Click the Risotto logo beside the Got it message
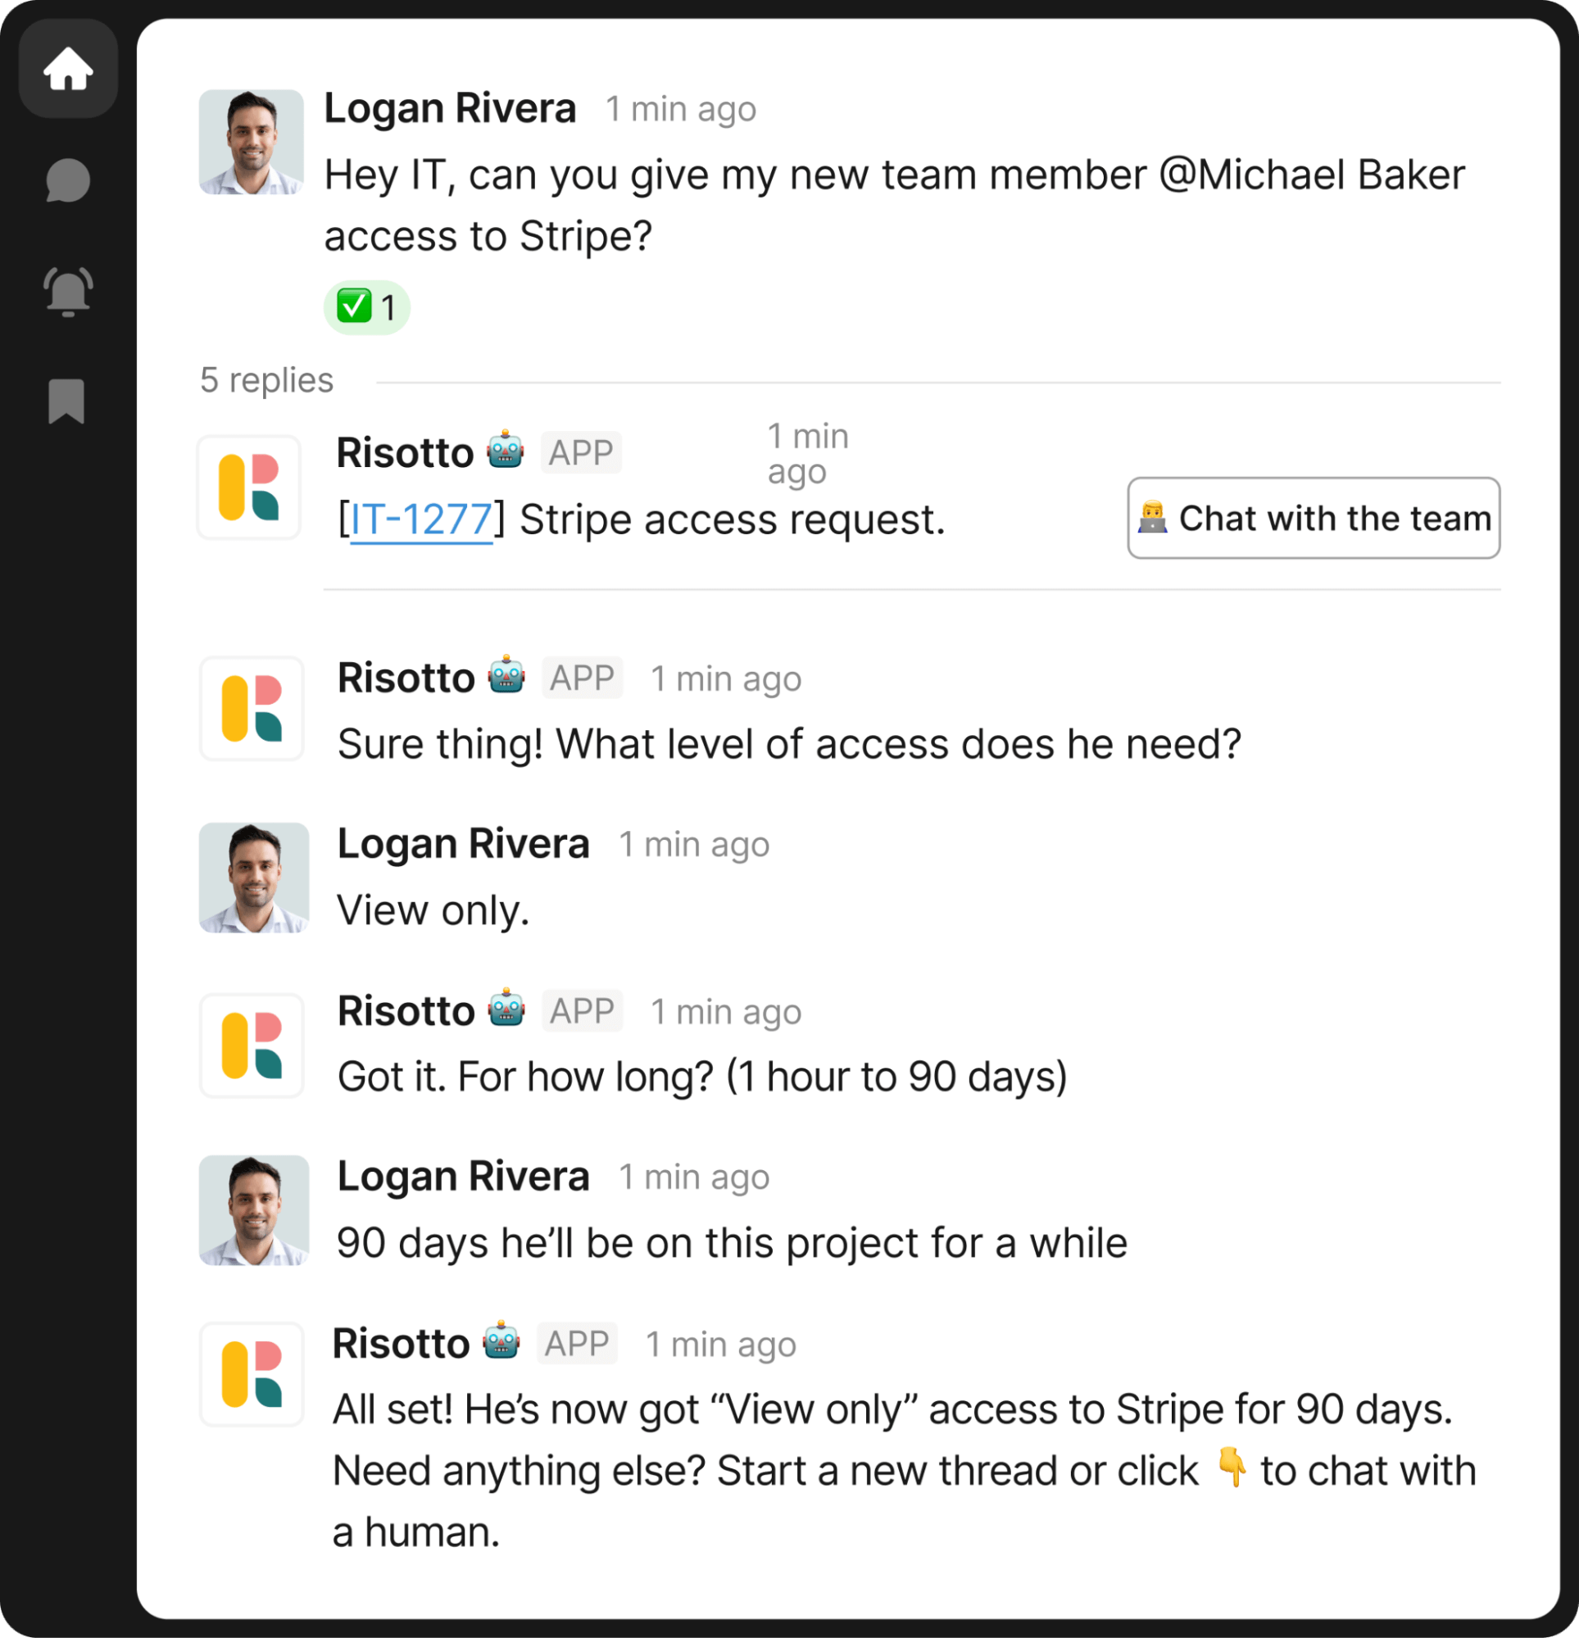This screenshot has width=1579, height=1638. pyautogui.click(x=252, y=1046)
